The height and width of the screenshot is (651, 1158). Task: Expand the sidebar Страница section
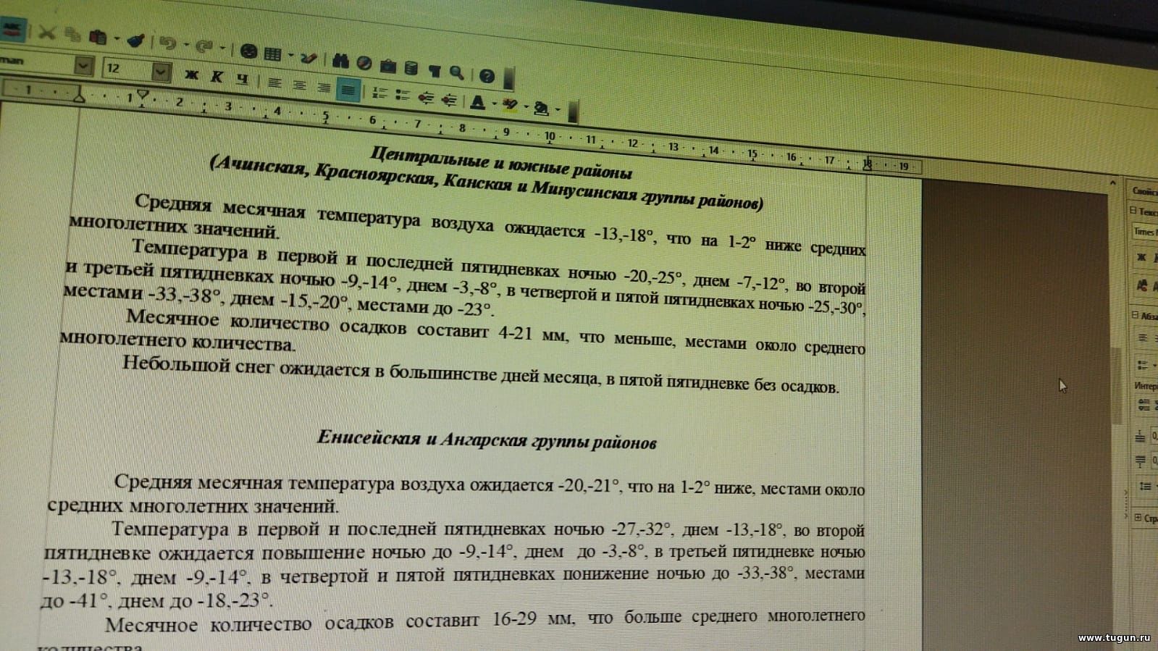click(1138, 518)
